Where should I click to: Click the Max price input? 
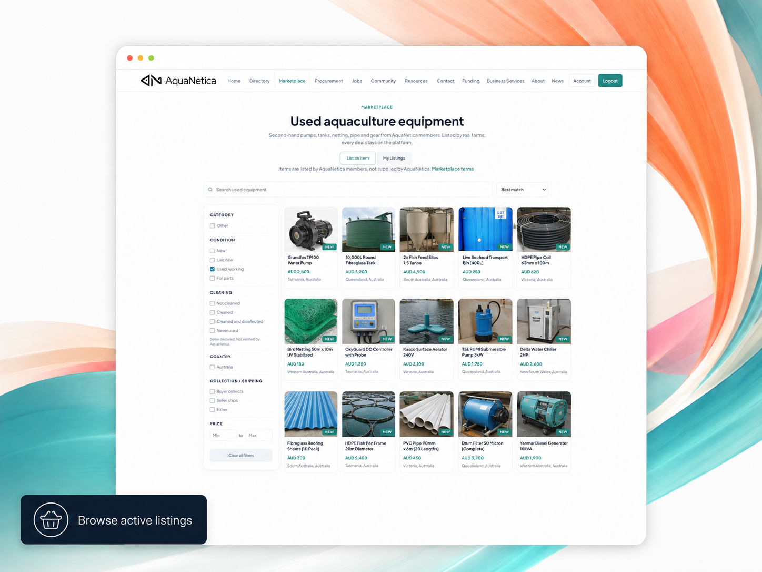click(x=259, y=436)
